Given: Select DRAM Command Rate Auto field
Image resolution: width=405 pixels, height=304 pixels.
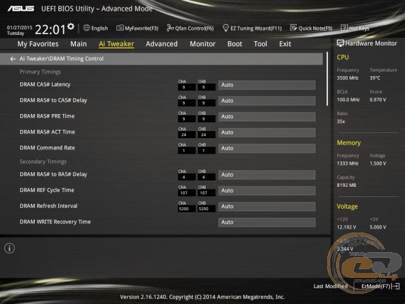Looking at the screenshot, I should point(267,148).
